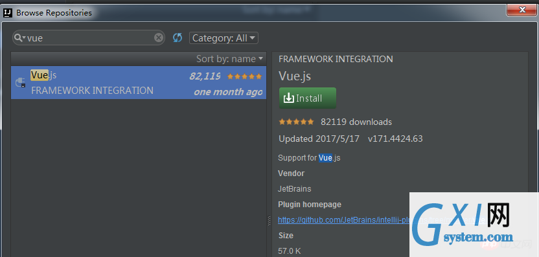Open the Category: All dropdown
Image resolution: width=539 pixels, height=257 pixels.
[224, 38]
